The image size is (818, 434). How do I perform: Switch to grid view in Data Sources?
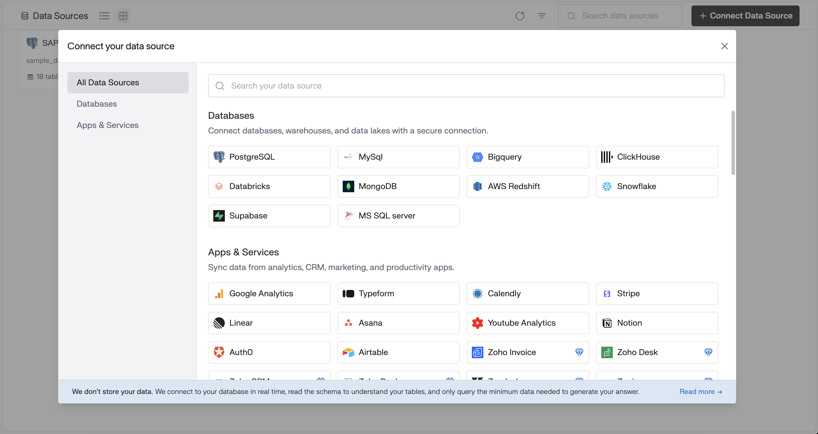point(123,16)
